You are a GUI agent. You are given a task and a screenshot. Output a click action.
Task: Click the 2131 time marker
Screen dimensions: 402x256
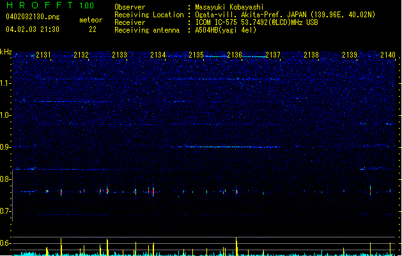(x=43, y=54)
